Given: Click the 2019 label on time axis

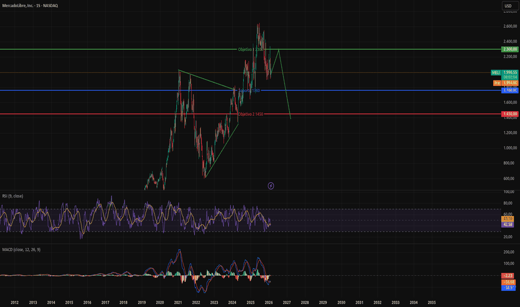Looking at the screenshot, I should tap(142, 303).
